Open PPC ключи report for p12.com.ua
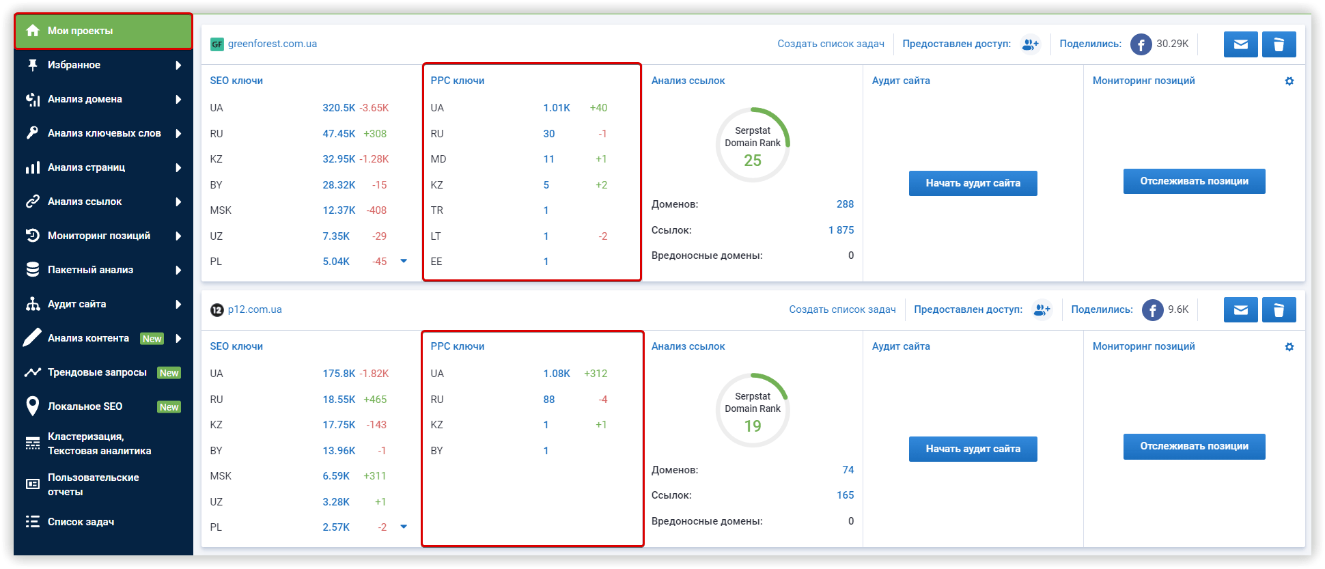The width and height of the screenshot is (1325, 569). point(458,346)
